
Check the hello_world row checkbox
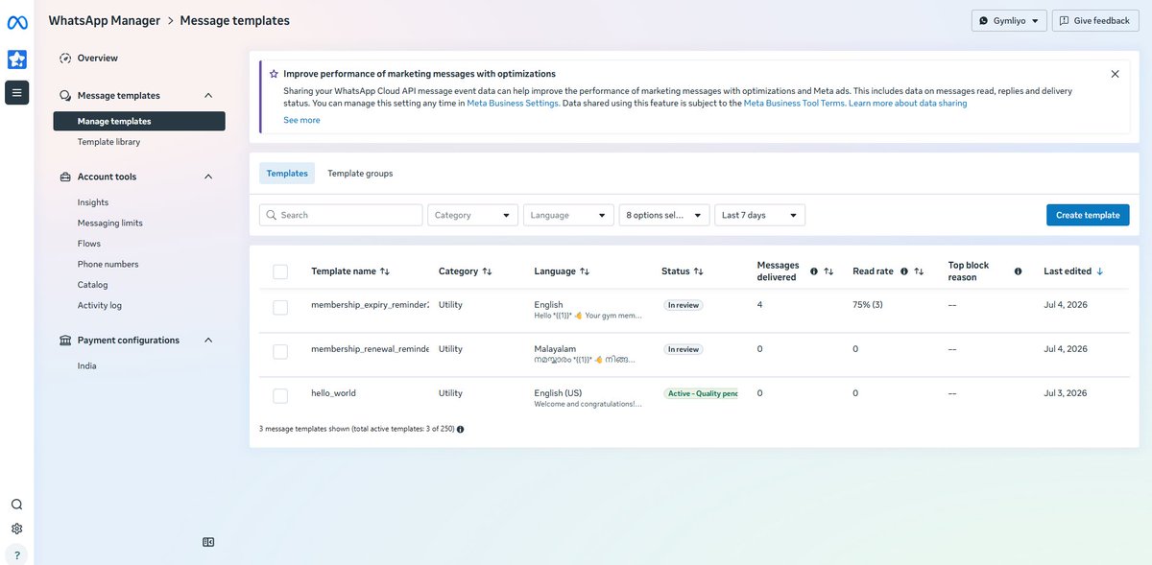click(280, 395)
